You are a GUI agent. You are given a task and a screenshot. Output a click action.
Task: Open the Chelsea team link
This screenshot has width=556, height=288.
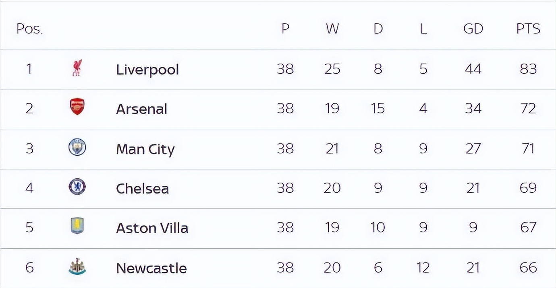point(142,189)
